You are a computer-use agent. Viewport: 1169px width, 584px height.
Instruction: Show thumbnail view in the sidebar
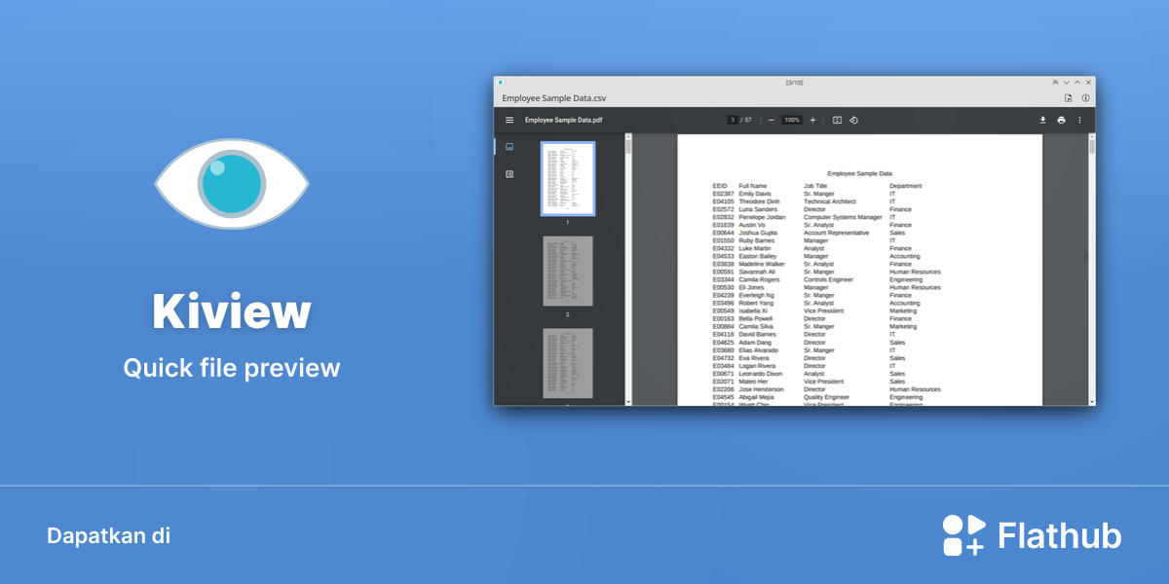pos(509,147)
